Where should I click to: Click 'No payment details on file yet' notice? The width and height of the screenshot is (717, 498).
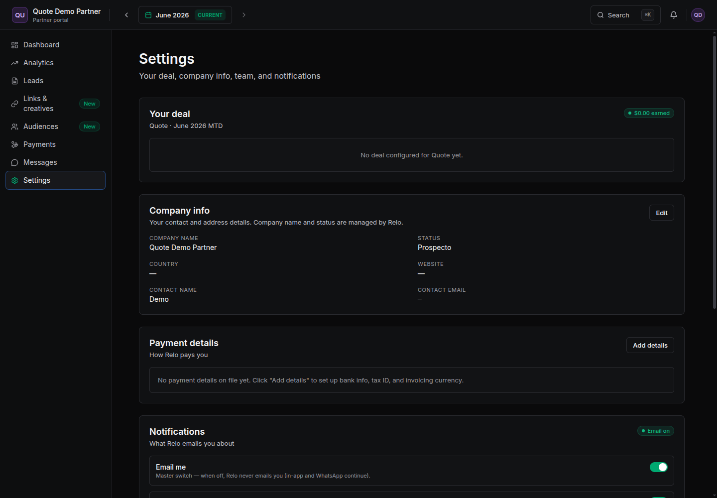[311, 380]
